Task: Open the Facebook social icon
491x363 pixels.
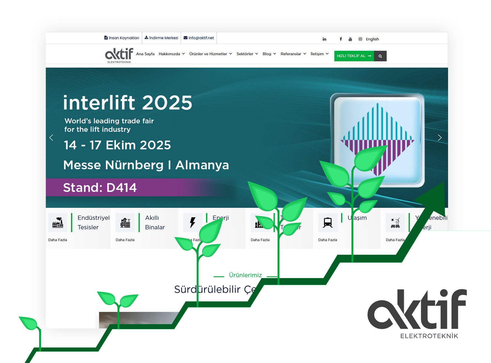Action: point(341,39)
